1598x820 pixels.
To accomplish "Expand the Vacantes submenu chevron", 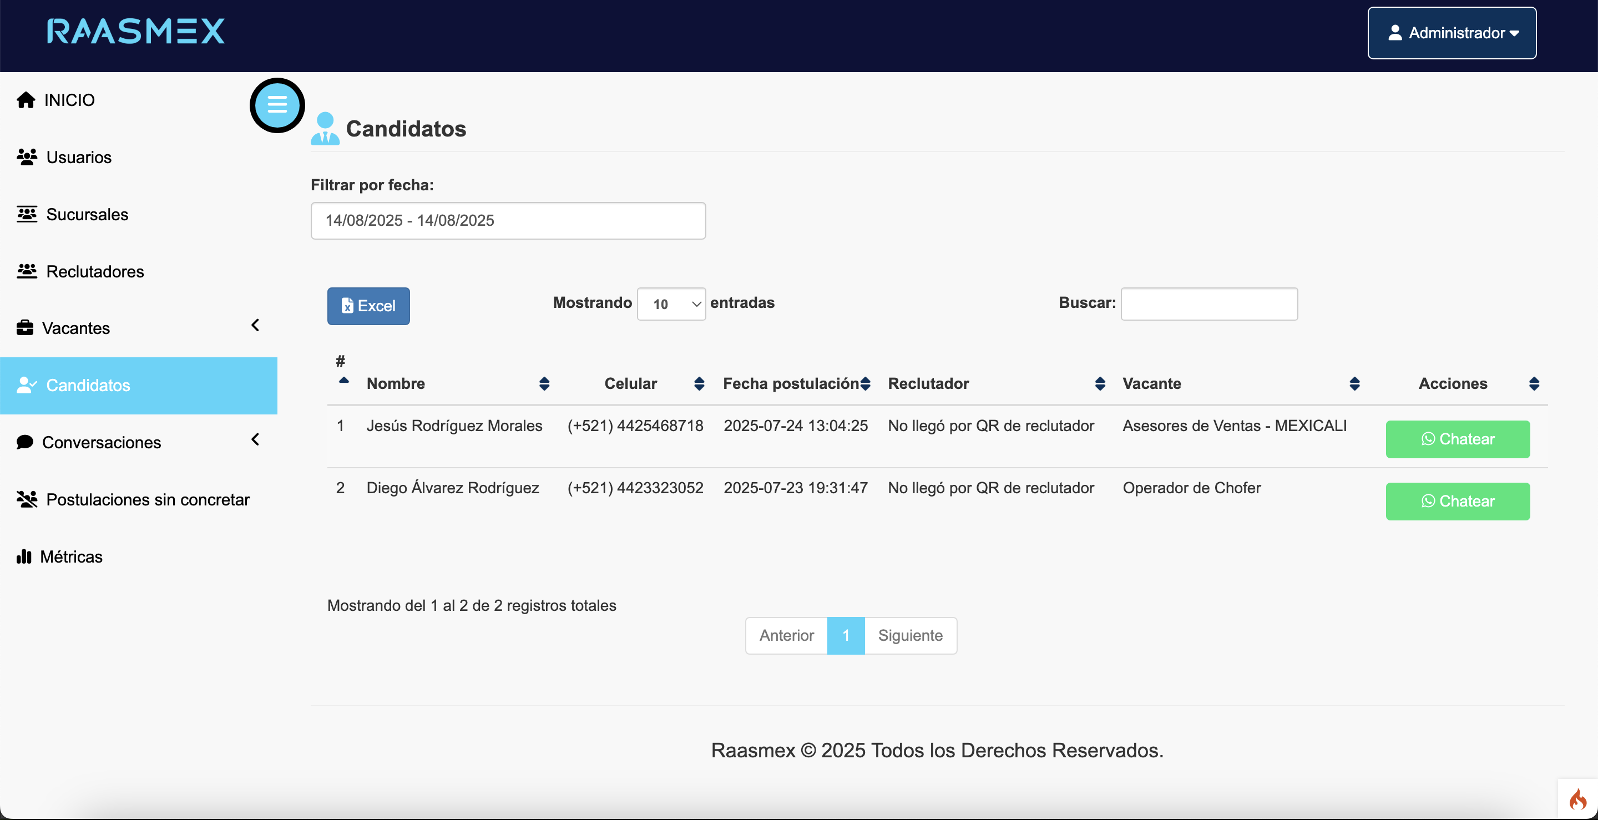I will [x=255, y=325].
